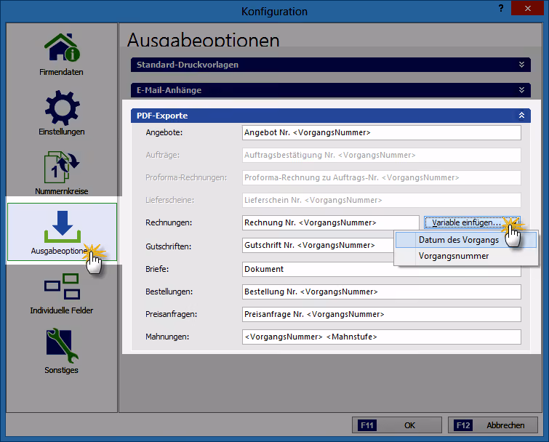Viewport: 549px width, 442px height.
Task: Click the Angebote: label
Action: click(164, 132)
